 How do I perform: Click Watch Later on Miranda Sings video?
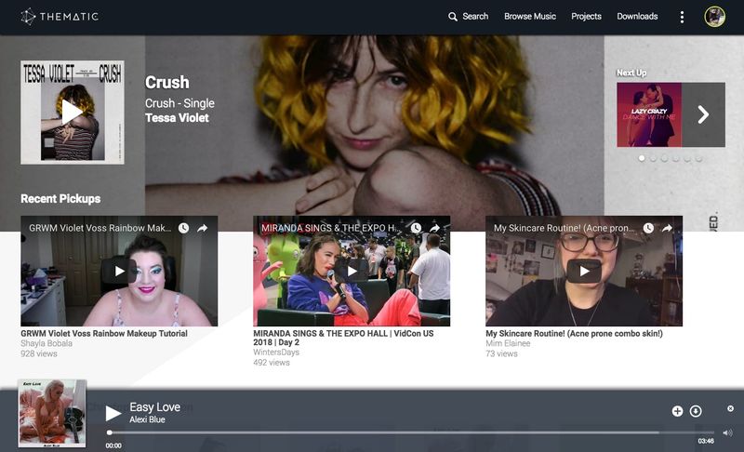coord(416,228)
